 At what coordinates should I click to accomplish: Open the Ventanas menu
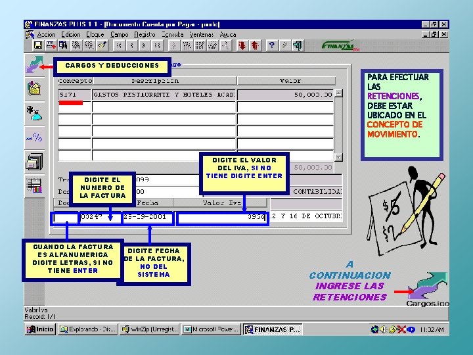201,35
